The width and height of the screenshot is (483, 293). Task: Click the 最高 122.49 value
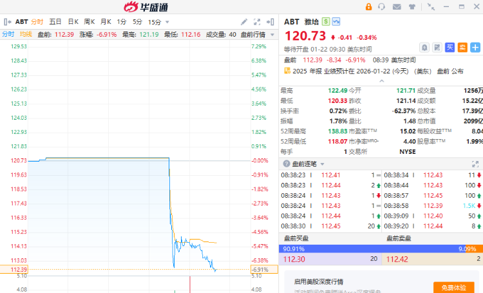337,91
